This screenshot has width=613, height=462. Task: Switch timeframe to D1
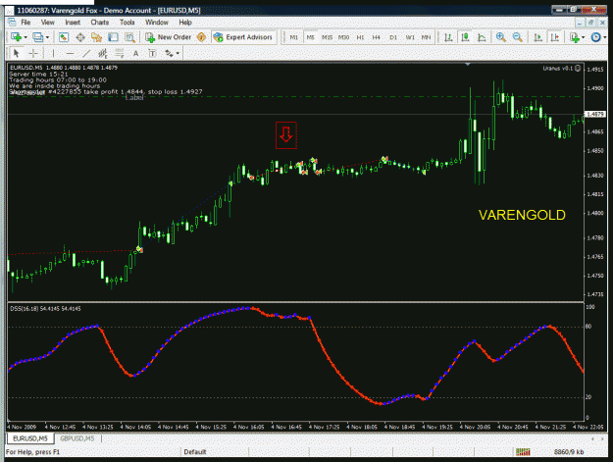tap(393, 37)
